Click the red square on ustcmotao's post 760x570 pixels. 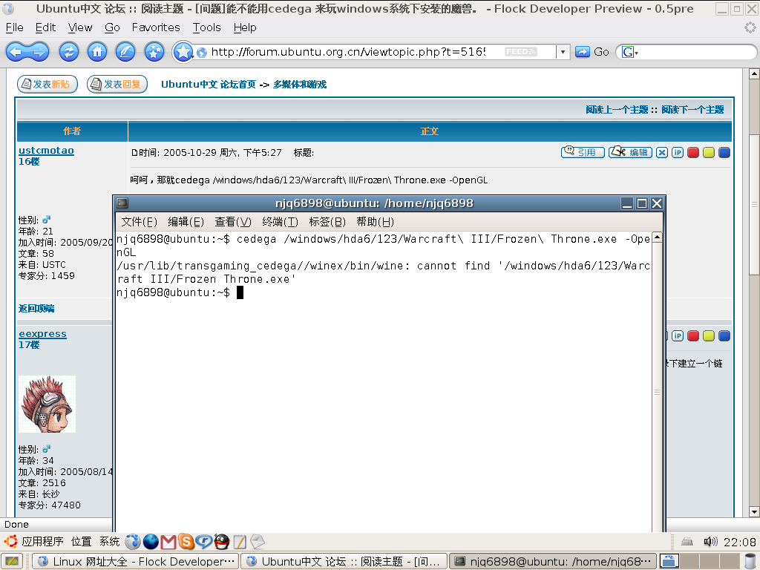[693, 153]
